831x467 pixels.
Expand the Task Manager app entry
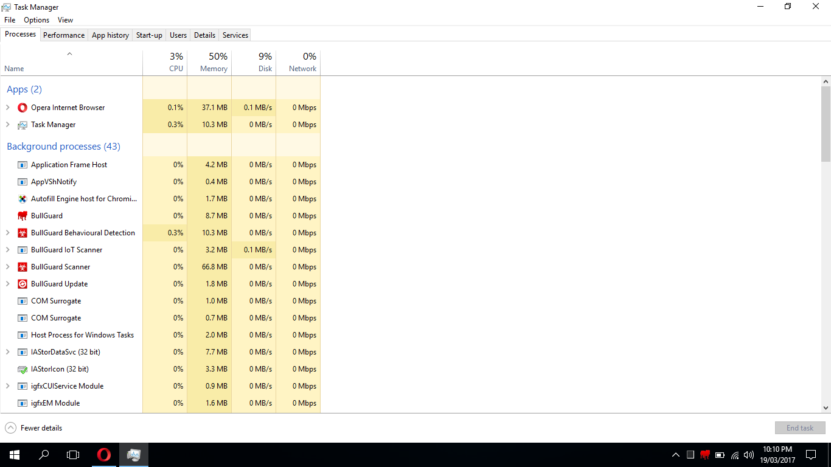[8, 125]
